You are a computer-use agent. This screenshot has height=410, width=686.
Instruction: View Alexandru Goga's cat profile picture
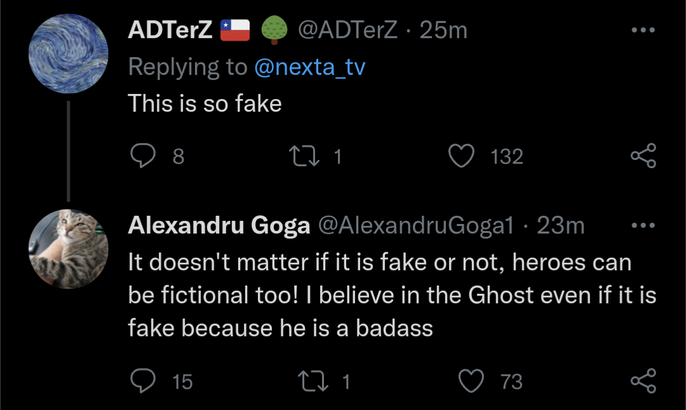click(69, 249)
